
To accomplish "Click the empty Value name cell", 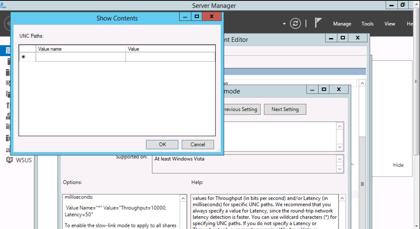I will 81,57.
